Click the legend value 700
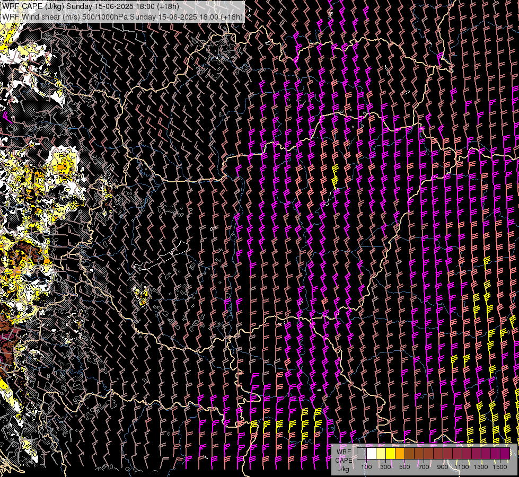Screen dimensions: 519x477 click(x=424, y=467)
